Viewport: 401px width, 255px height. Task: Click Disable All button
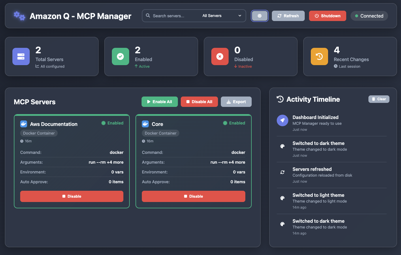199,102
